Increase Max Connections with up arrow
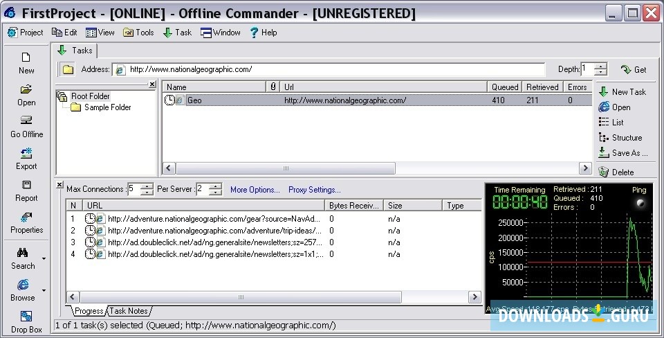The image size is (664, 338). 147,186
